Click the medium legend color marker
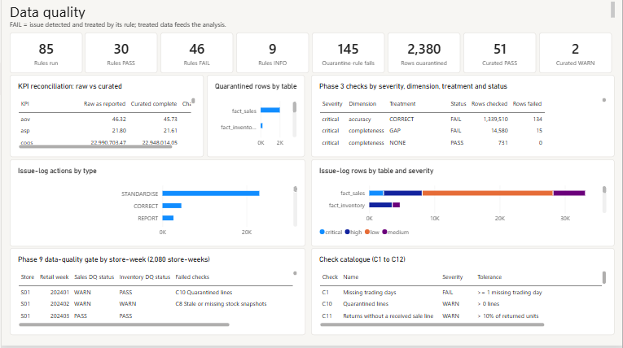 384,232
